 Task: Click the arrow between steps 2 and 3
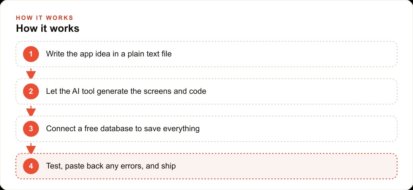[x=31, y=111]
